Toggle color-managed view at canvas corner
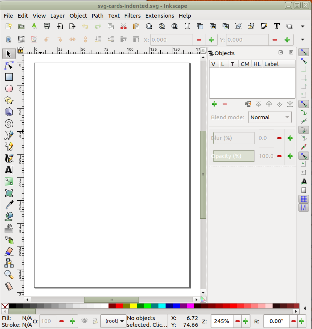The height and width of the screenshot is (329, 312). point(203,300)
